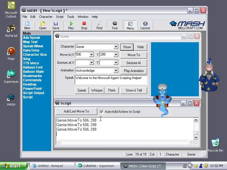The height and width of the screenshot is (170, 227).
Task: Open the Animation dropdown list
Action: pyautogui.click(x=116, y=71)
